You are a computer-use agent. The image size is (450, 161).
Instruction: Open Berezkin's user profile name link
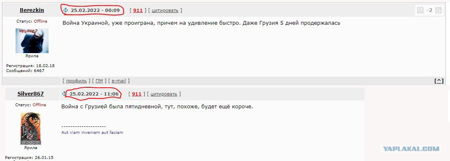[32, 10]
